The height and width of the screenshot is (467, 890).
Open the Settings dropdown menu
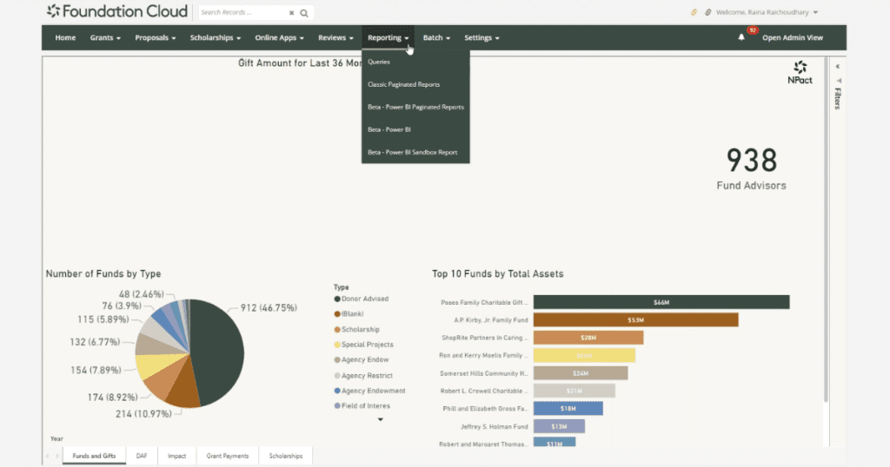pyautogui.click(x=482, y=37)
